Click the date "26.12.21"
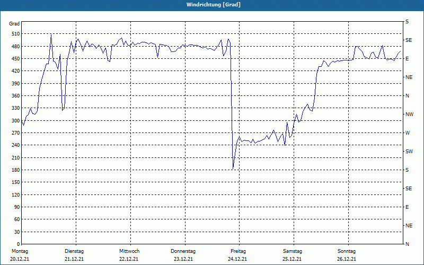This screenshot has width=424, height=265. (x=347, y=259)
